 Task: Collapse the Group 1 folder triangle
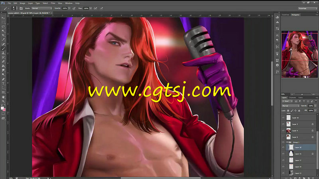point(287,142)
